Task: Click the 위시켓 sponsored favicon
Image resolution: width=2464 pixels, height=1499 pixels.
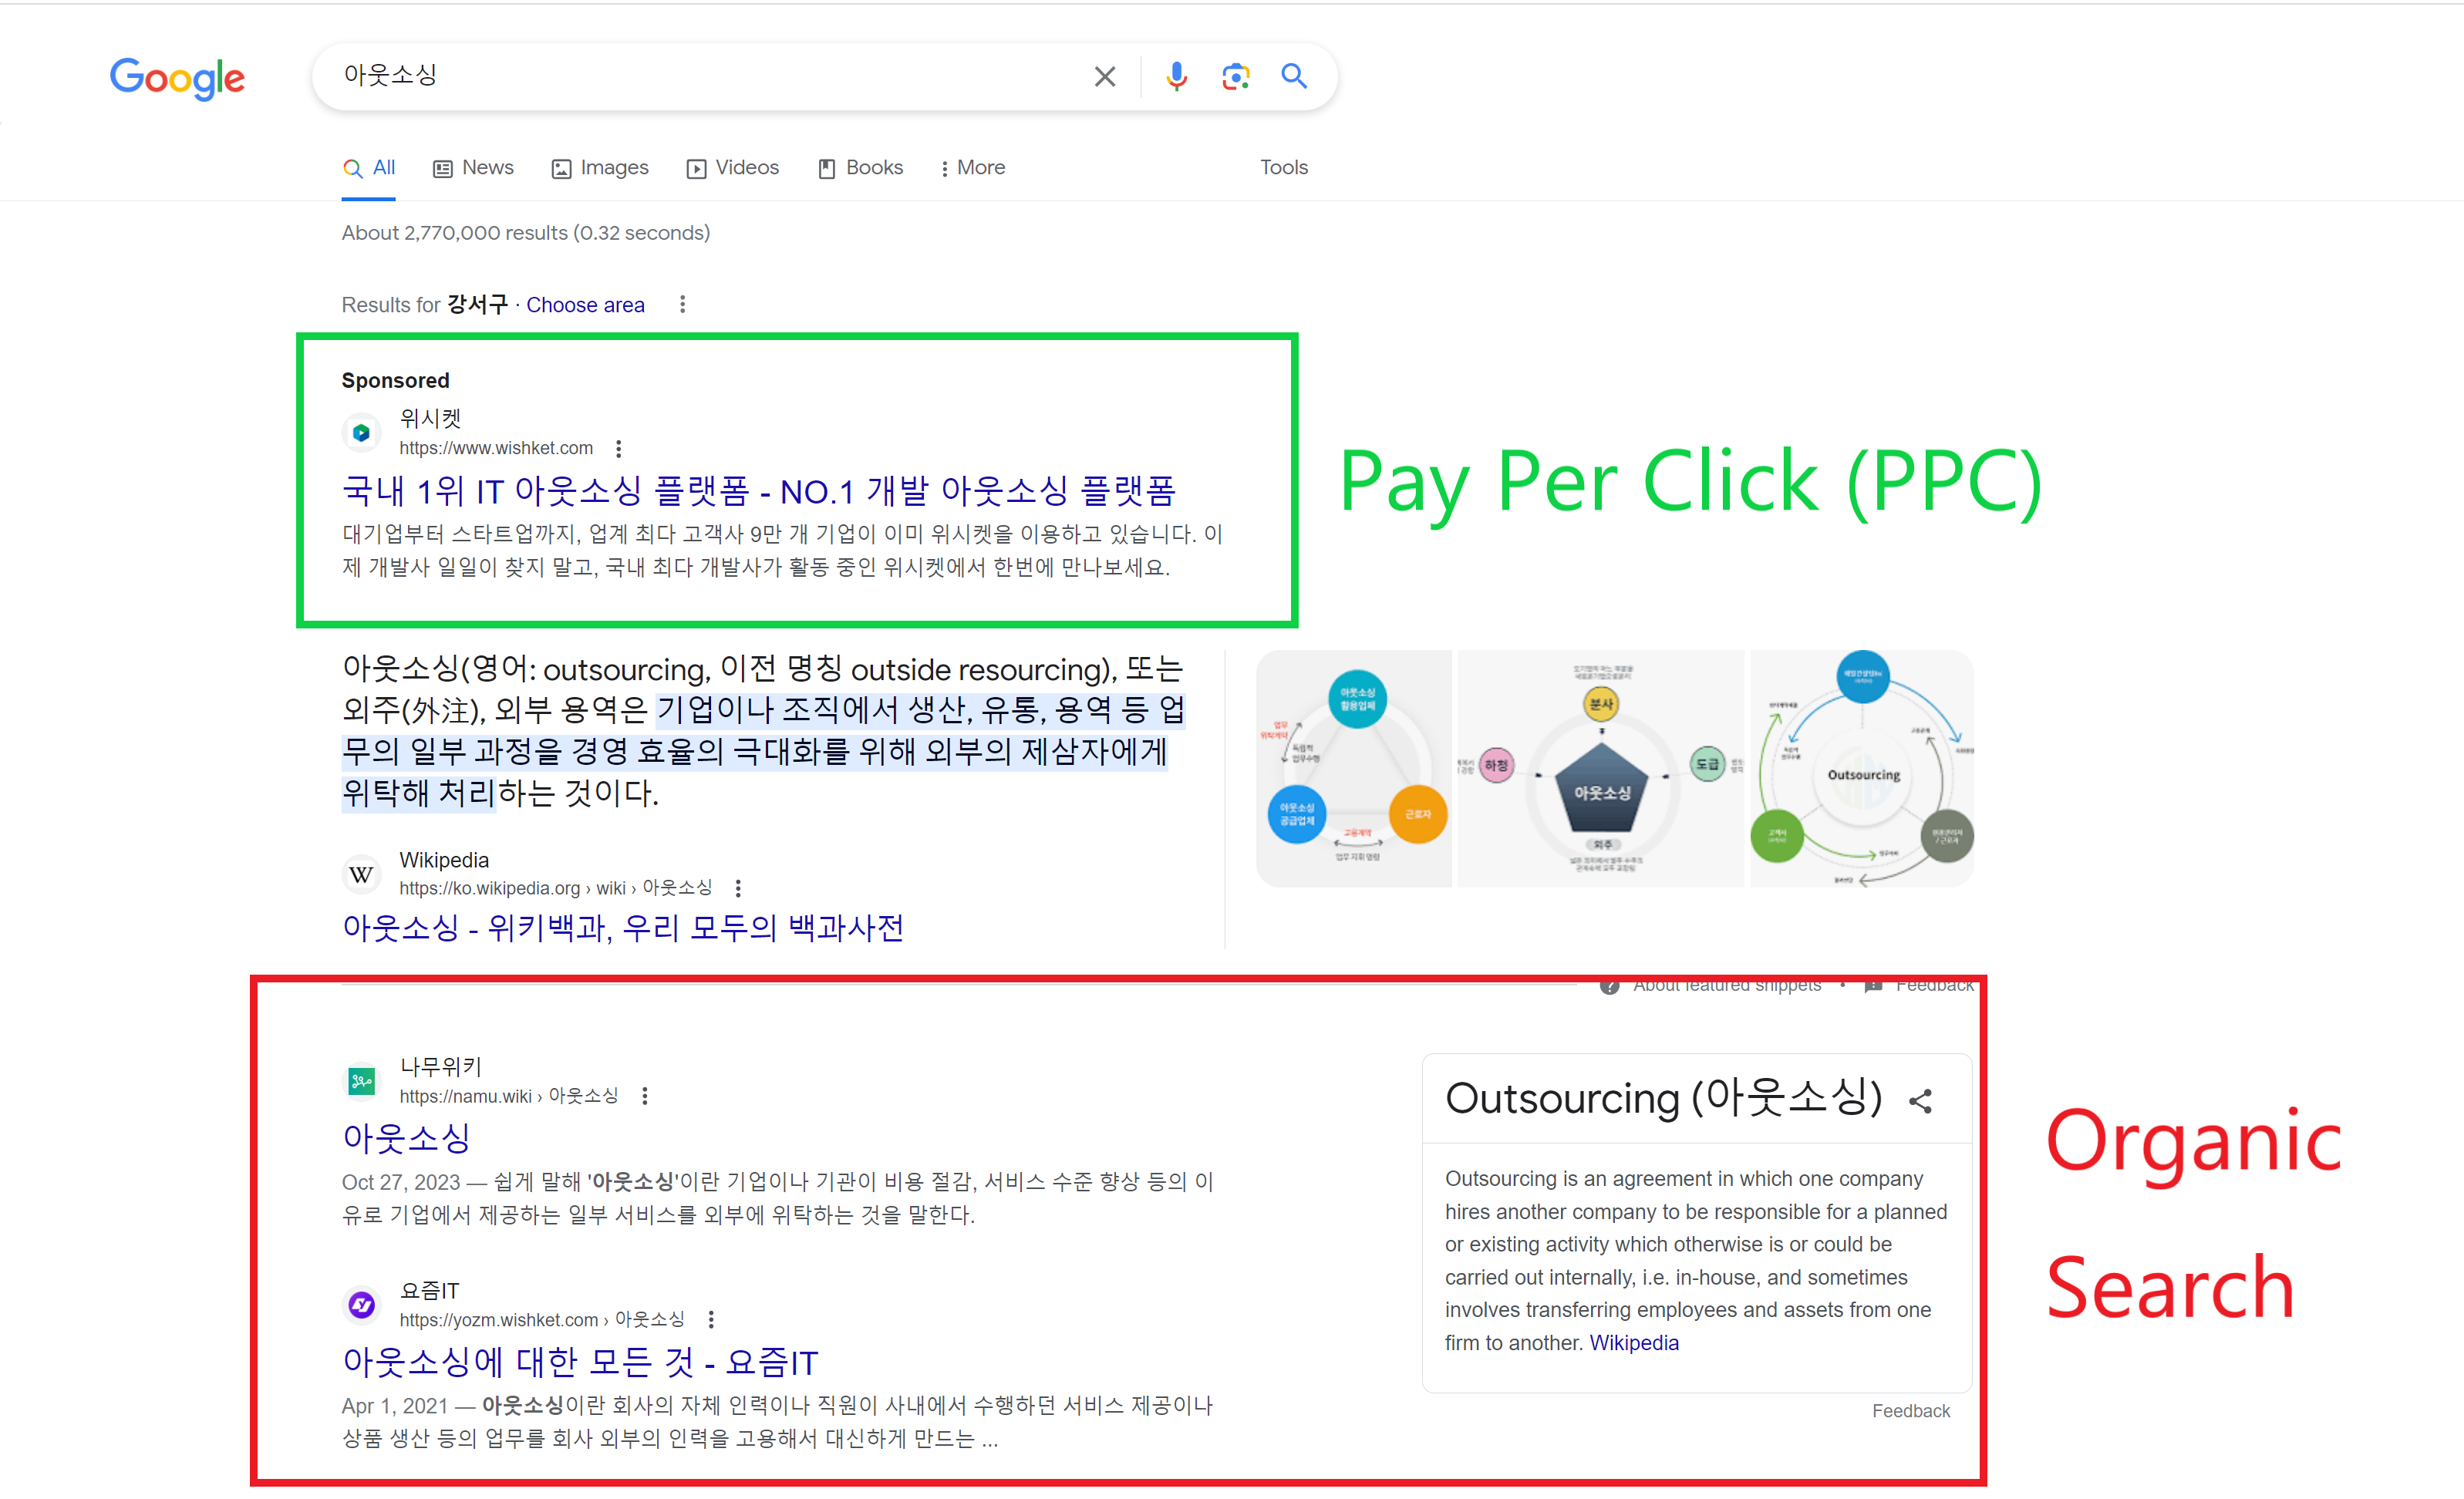Action: [x=361, y=433]
